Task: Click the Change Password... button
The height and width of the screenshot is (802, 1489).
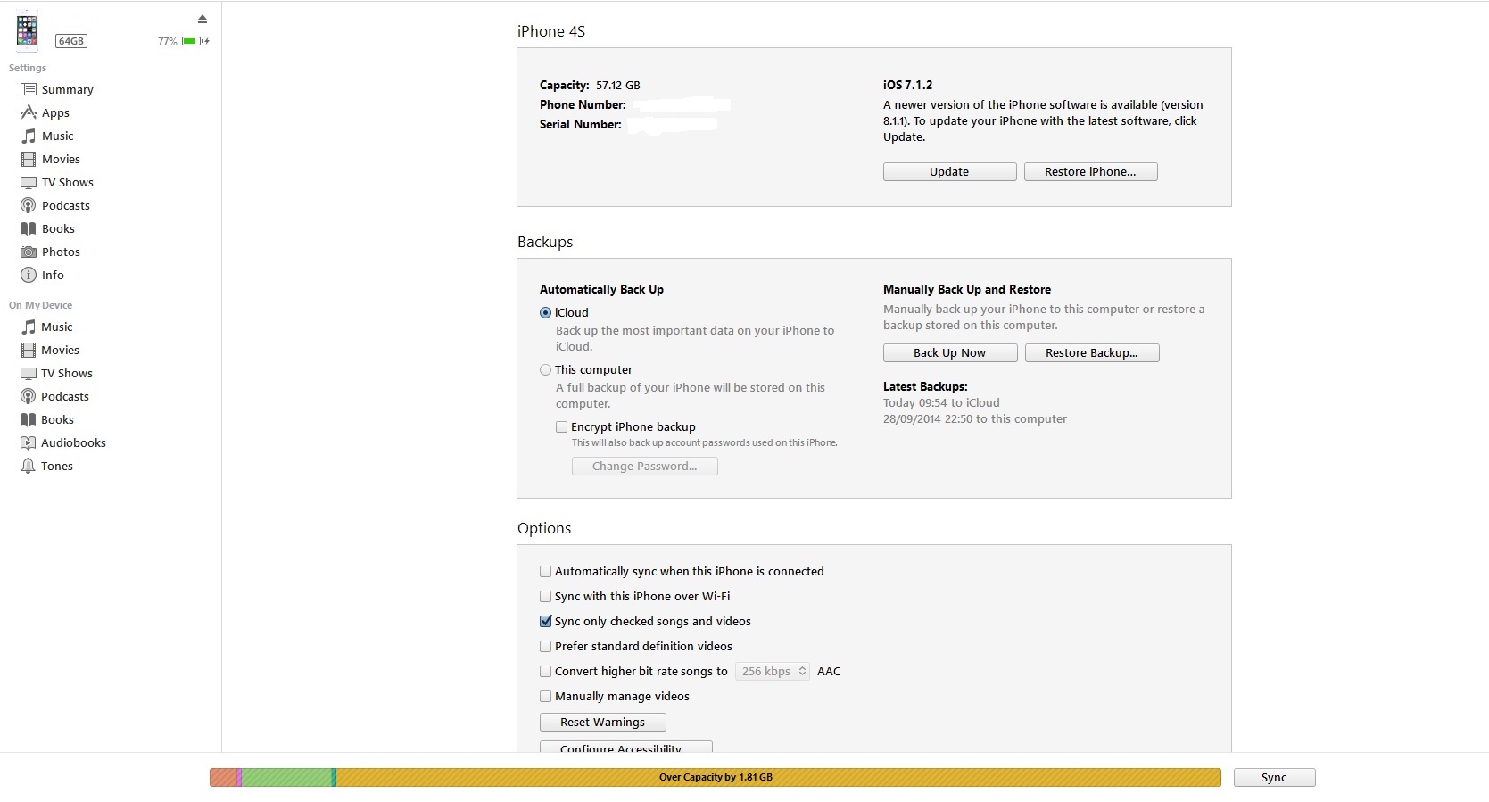Action: tap(645, 467)
